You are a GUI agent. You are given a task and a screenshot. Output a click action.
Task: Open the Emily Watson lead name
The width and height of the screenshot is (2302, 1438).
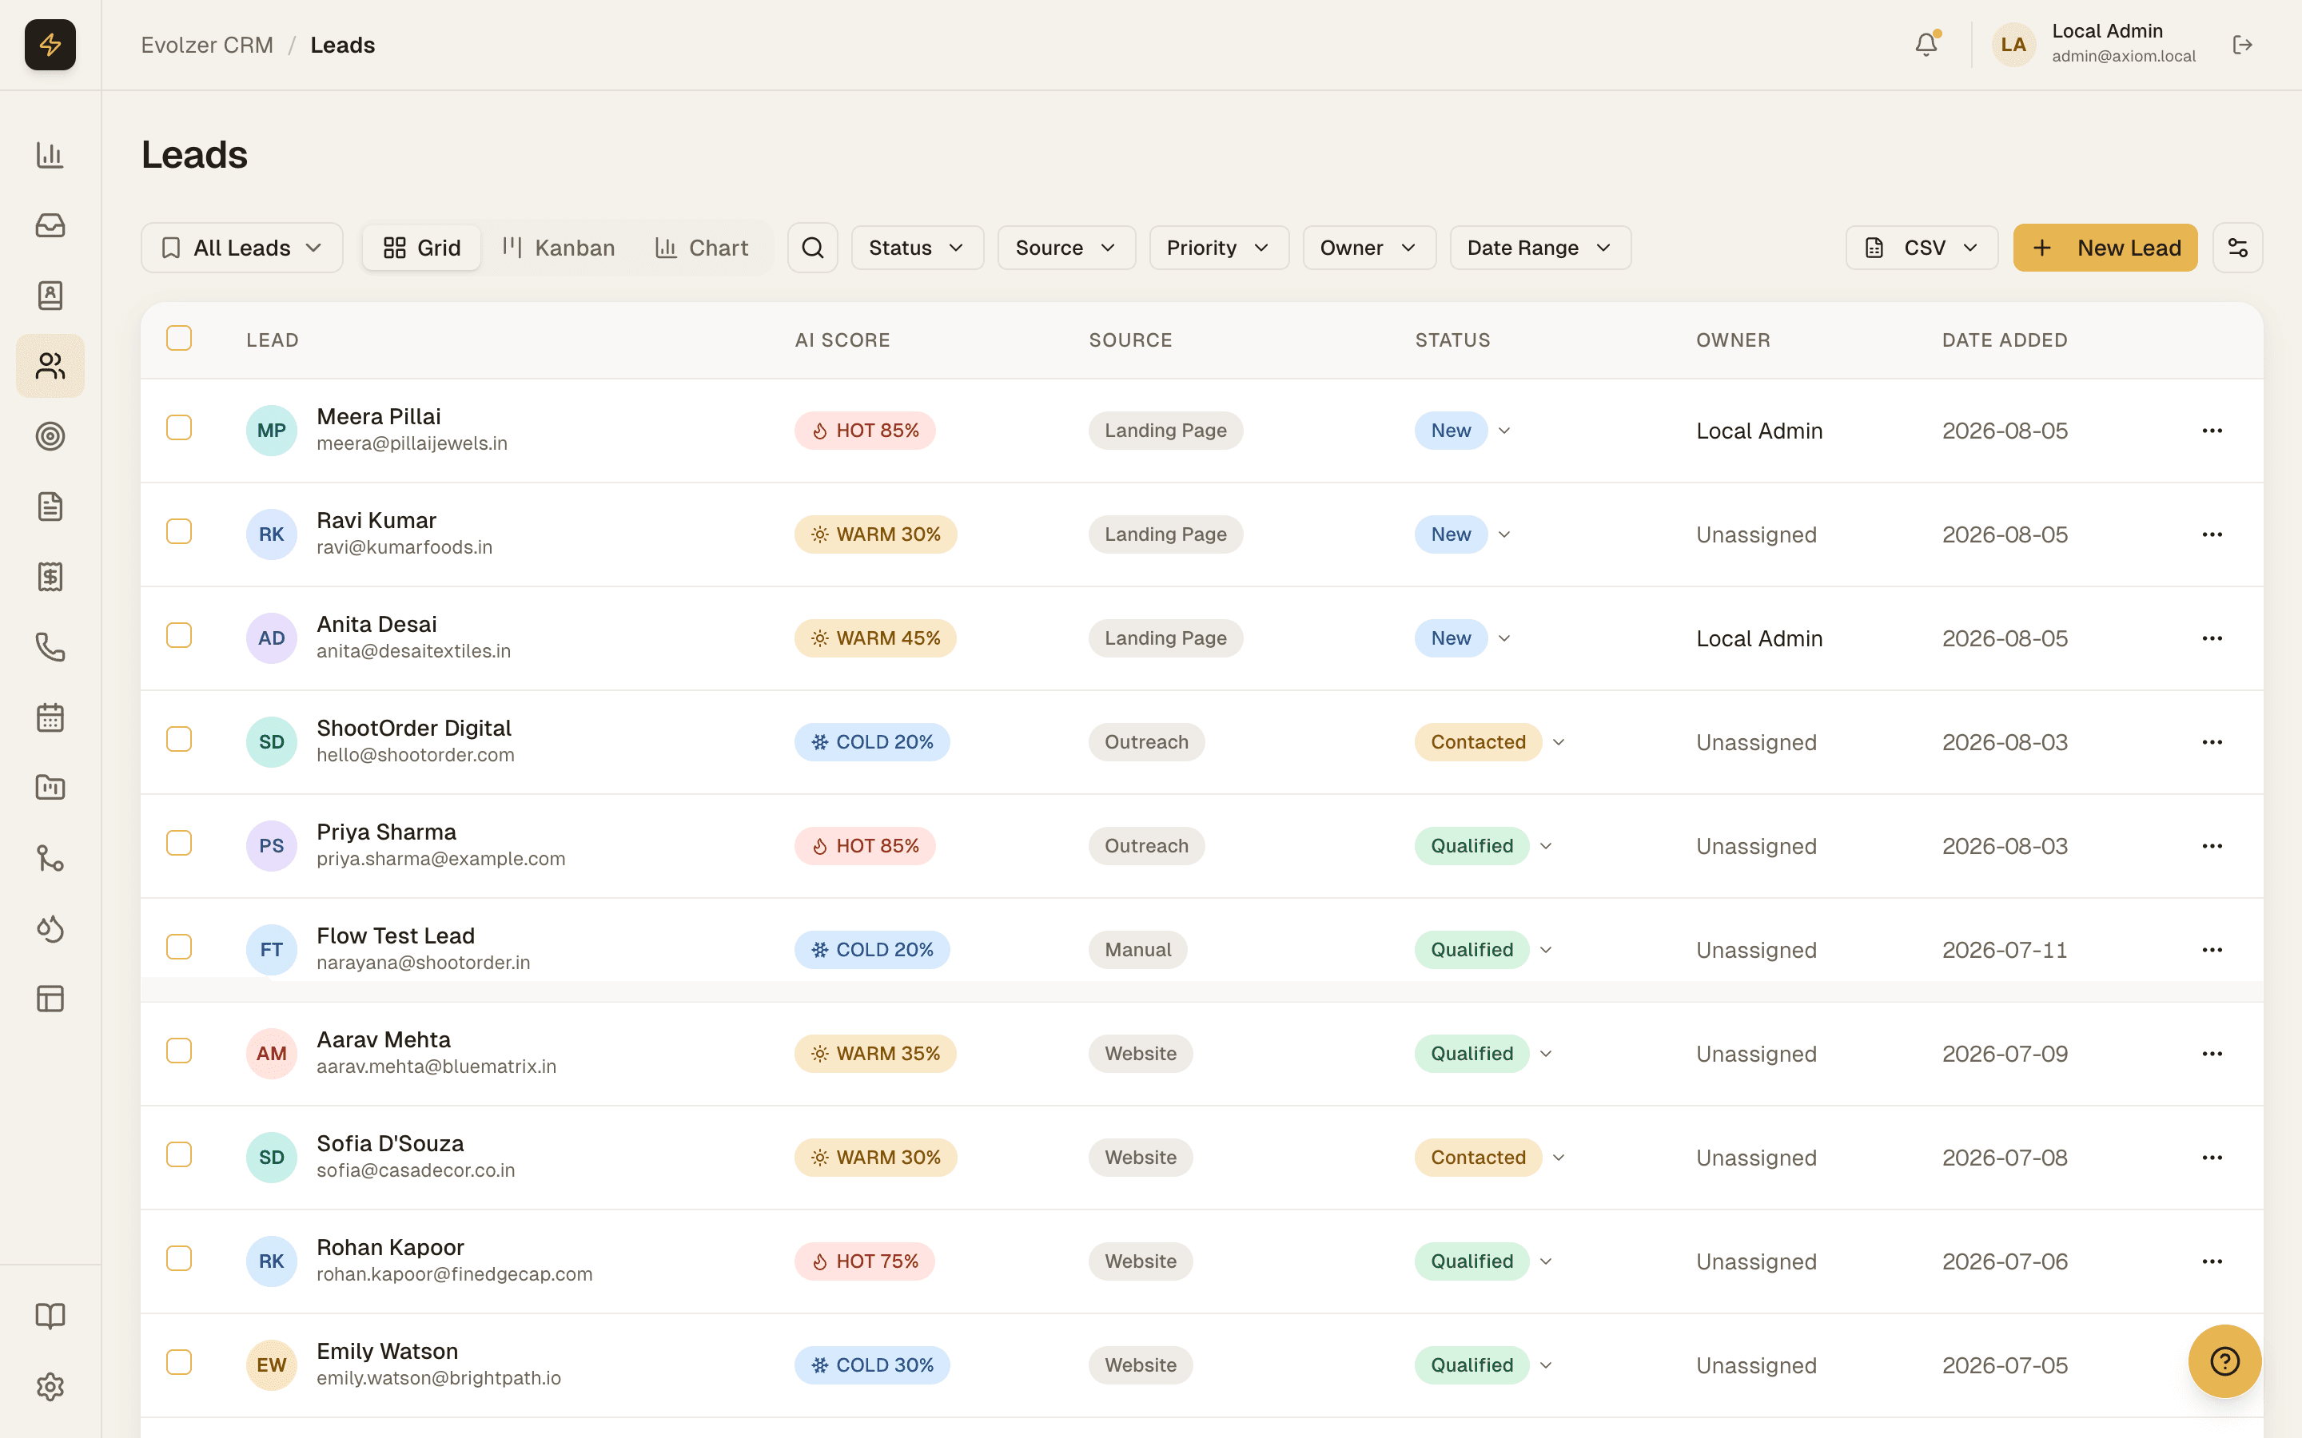(387, 1352)
